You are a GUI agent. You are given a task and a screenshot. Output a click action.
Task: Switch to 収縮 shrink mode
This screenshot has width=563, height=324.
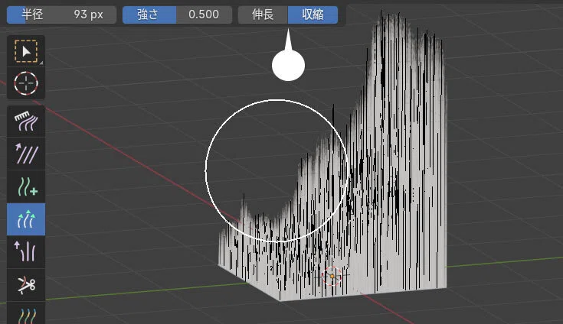pyautogui.click(x=313, y=15)
